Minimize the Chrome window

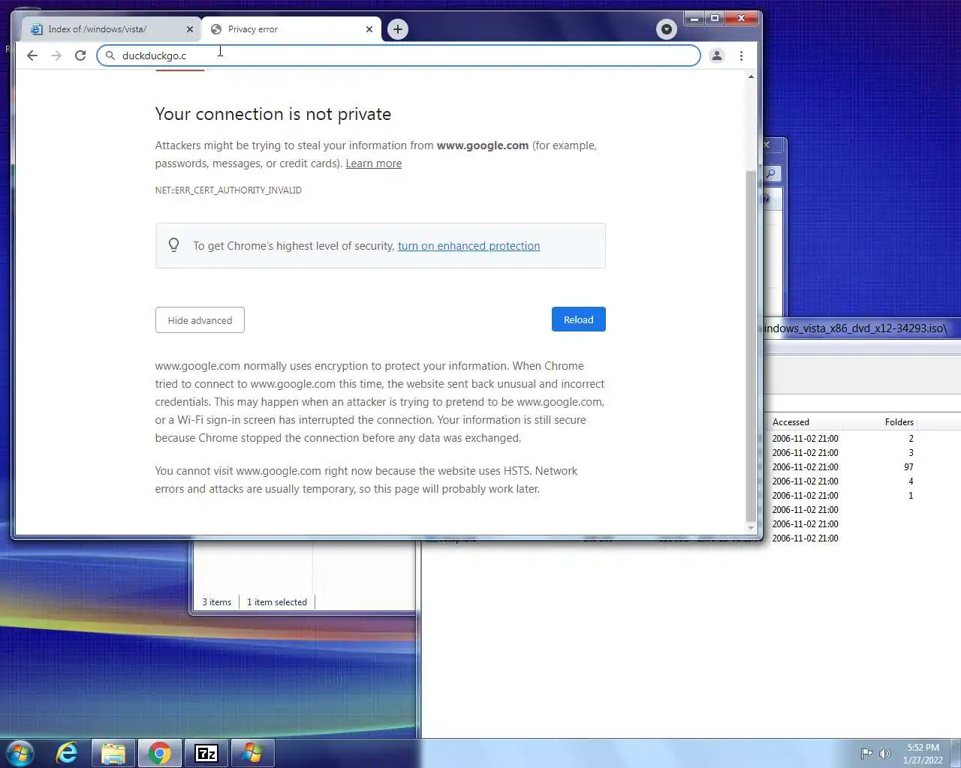[694, 18]
